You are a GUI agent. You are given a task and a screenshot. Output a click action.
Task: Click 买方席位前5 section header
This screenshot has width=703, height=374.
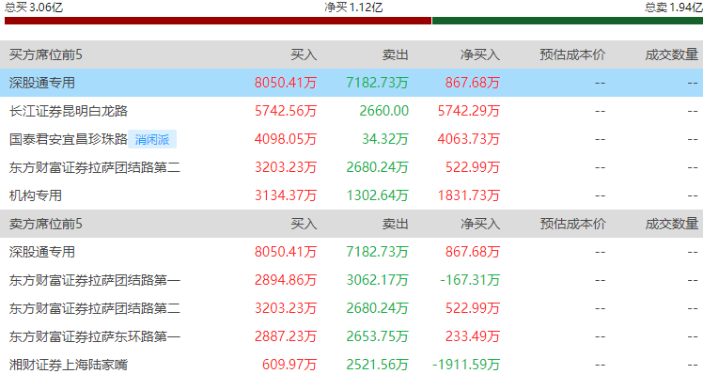pyautogui.click(x=46, y=55)
